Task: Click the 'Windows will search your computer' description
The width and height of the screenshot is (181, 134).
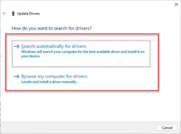Action: (44, 52)
